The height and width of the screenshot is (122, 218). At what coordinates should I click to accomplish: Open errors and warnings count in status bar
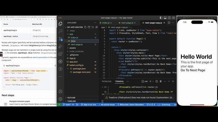coord(151,105)
